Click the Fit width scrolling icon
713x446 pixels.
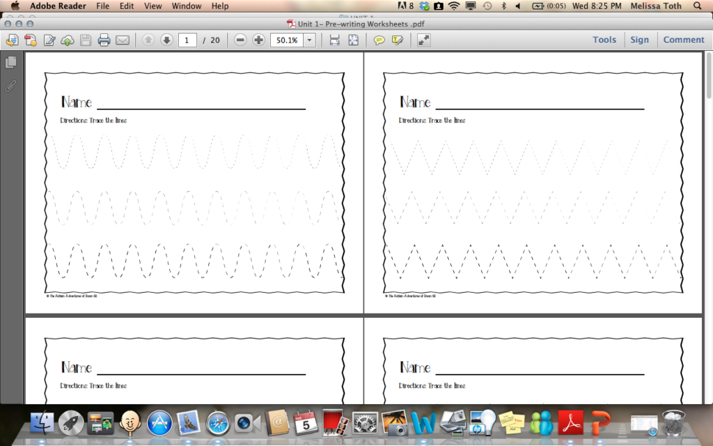(335, 40)
